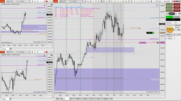The image size is (181, 101).
Task: Click the Buy Bid button
Action: [169, 11]
